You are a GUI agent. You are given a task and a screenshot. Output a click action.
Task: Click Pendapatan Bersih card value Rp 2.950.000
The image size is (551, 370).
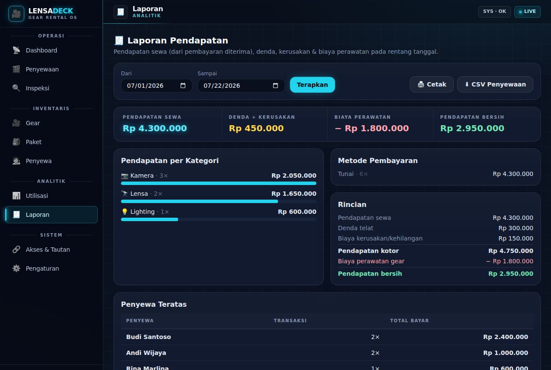[x=472, y=128]
